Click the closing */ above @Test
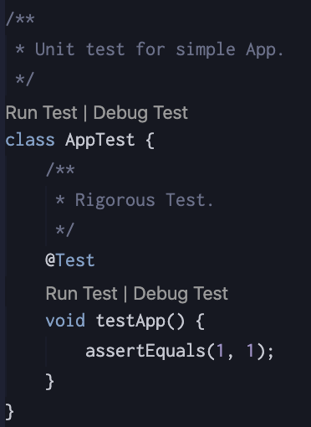Viewport: 311px width, 427px height. tap(64, 230)
